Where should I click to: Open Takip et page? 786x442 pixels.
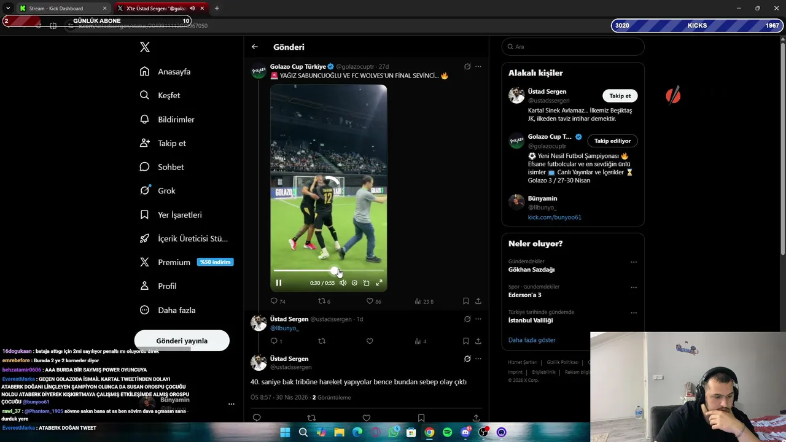[x=163, y=143]
